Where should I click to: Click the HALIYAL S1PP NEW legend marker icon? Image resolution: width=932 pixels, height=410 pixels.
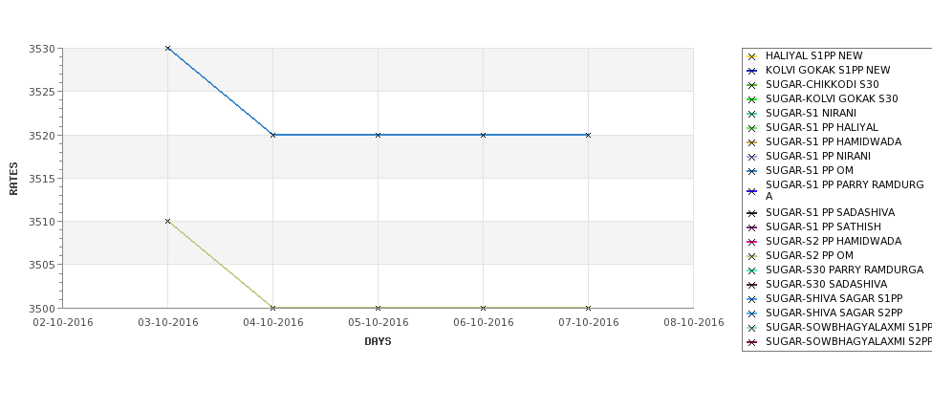[x=751, y=56]
